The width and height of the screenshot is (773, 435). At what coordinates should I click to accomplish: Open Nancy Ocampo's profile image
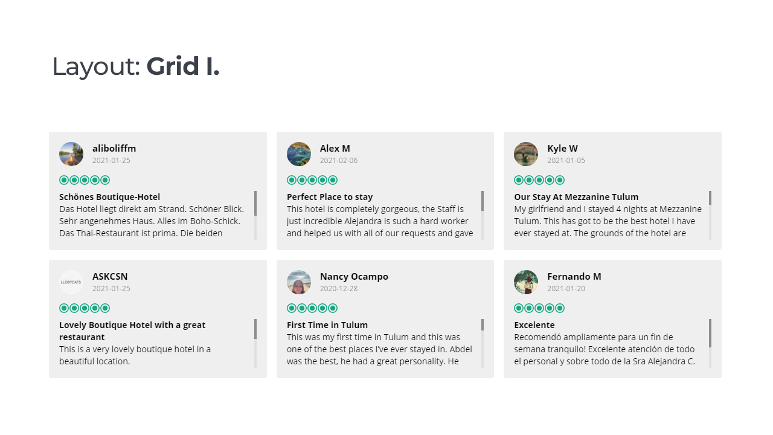click(298, 282)
